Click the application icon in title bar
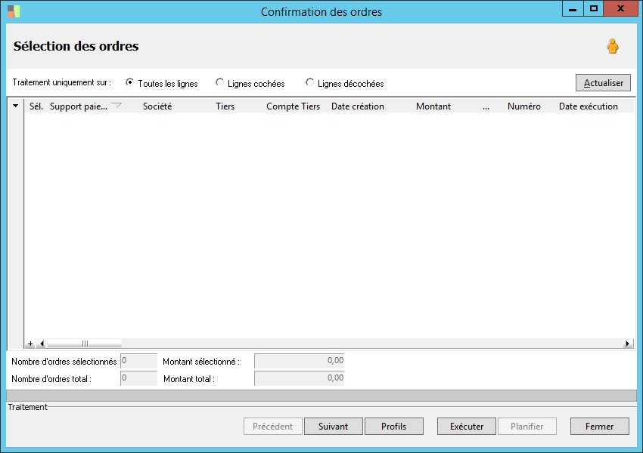This screenshot has width=643, height=453. click(x=14, y=11)
